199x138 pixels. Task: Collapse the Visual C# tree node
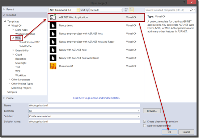9,25
